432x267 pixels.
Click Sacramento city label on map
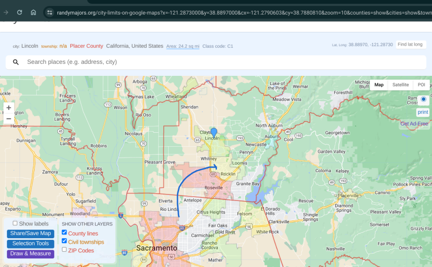[x=156, y=248]
